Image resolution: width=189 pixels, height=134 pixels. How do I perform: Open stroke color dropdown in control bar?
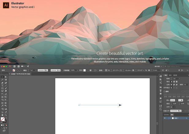(x=21, y=70)
